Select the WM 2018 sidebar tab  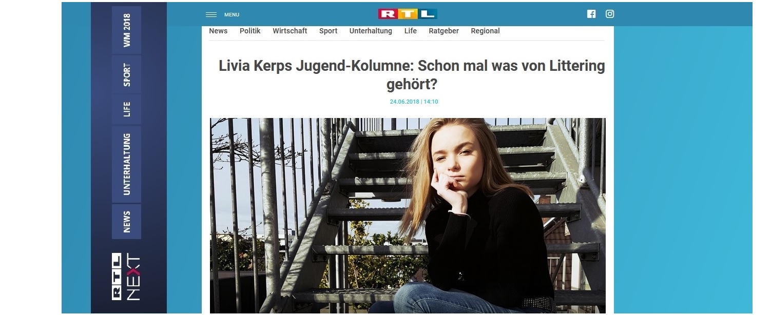tap(126, 30)
